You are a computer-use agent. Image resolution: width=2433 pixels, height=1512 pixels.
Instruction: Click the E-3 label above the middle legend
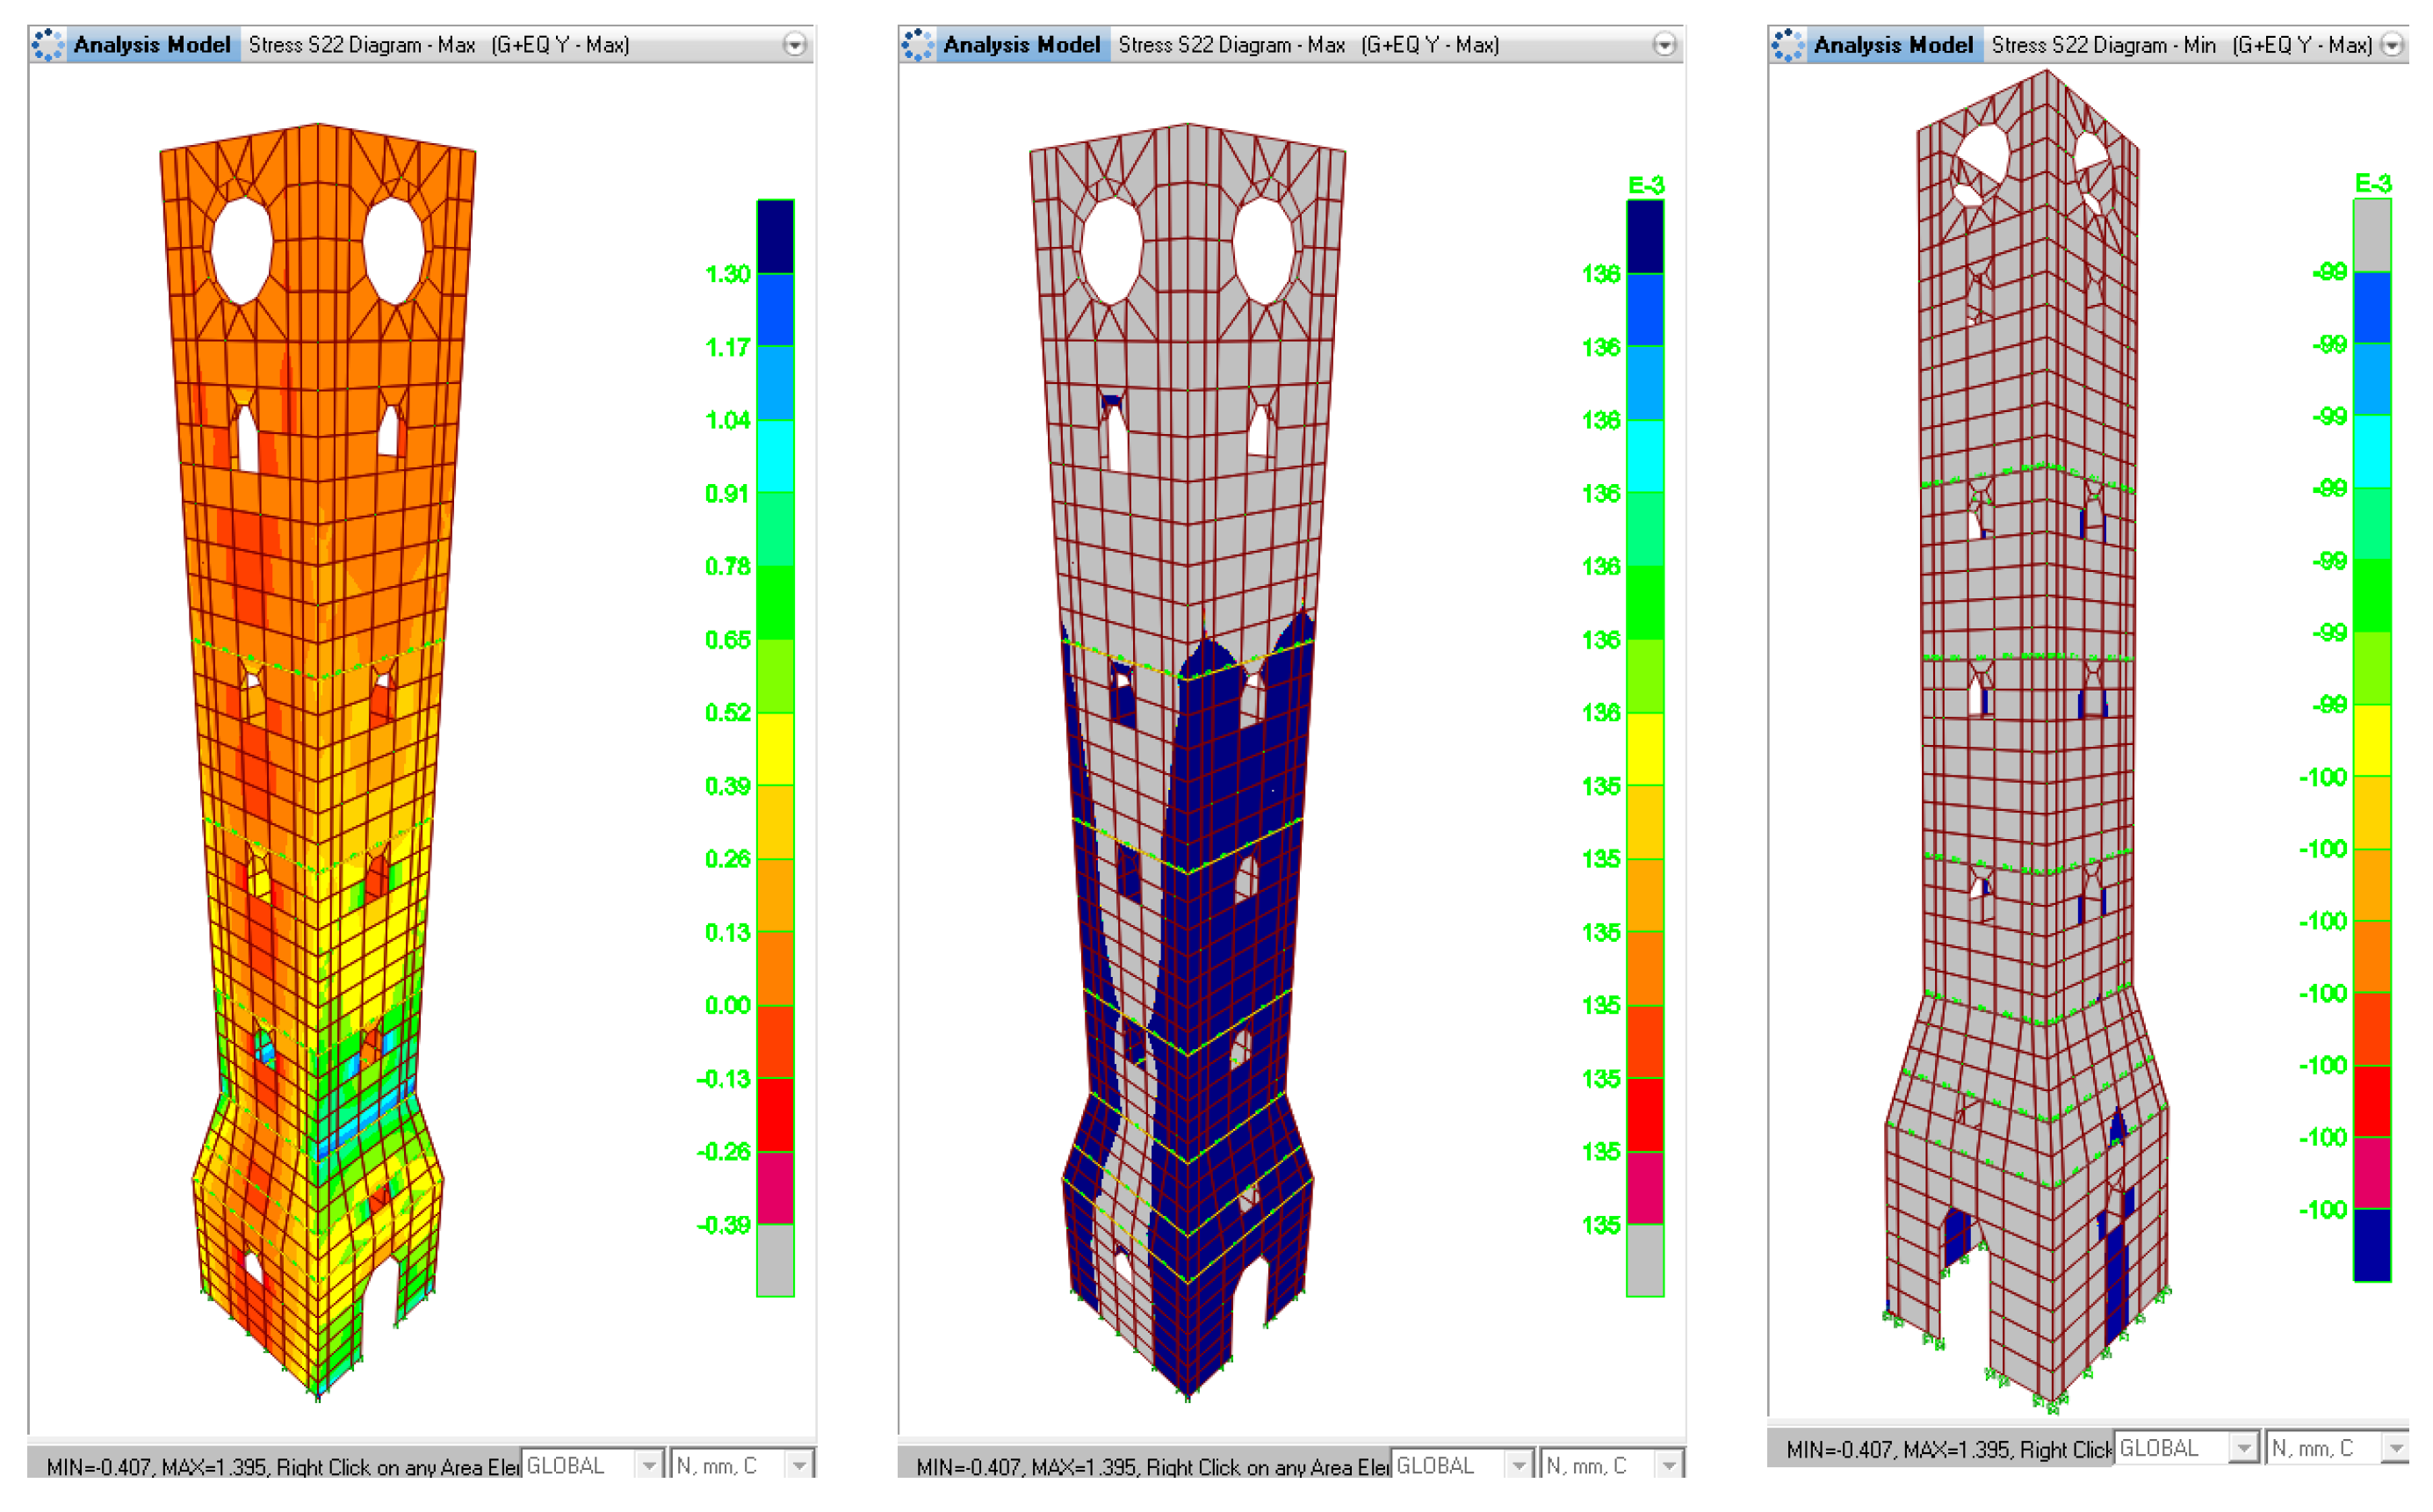pos(1646,186)
